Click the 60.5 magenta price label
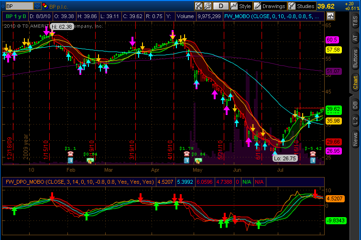 pos(332,40)
